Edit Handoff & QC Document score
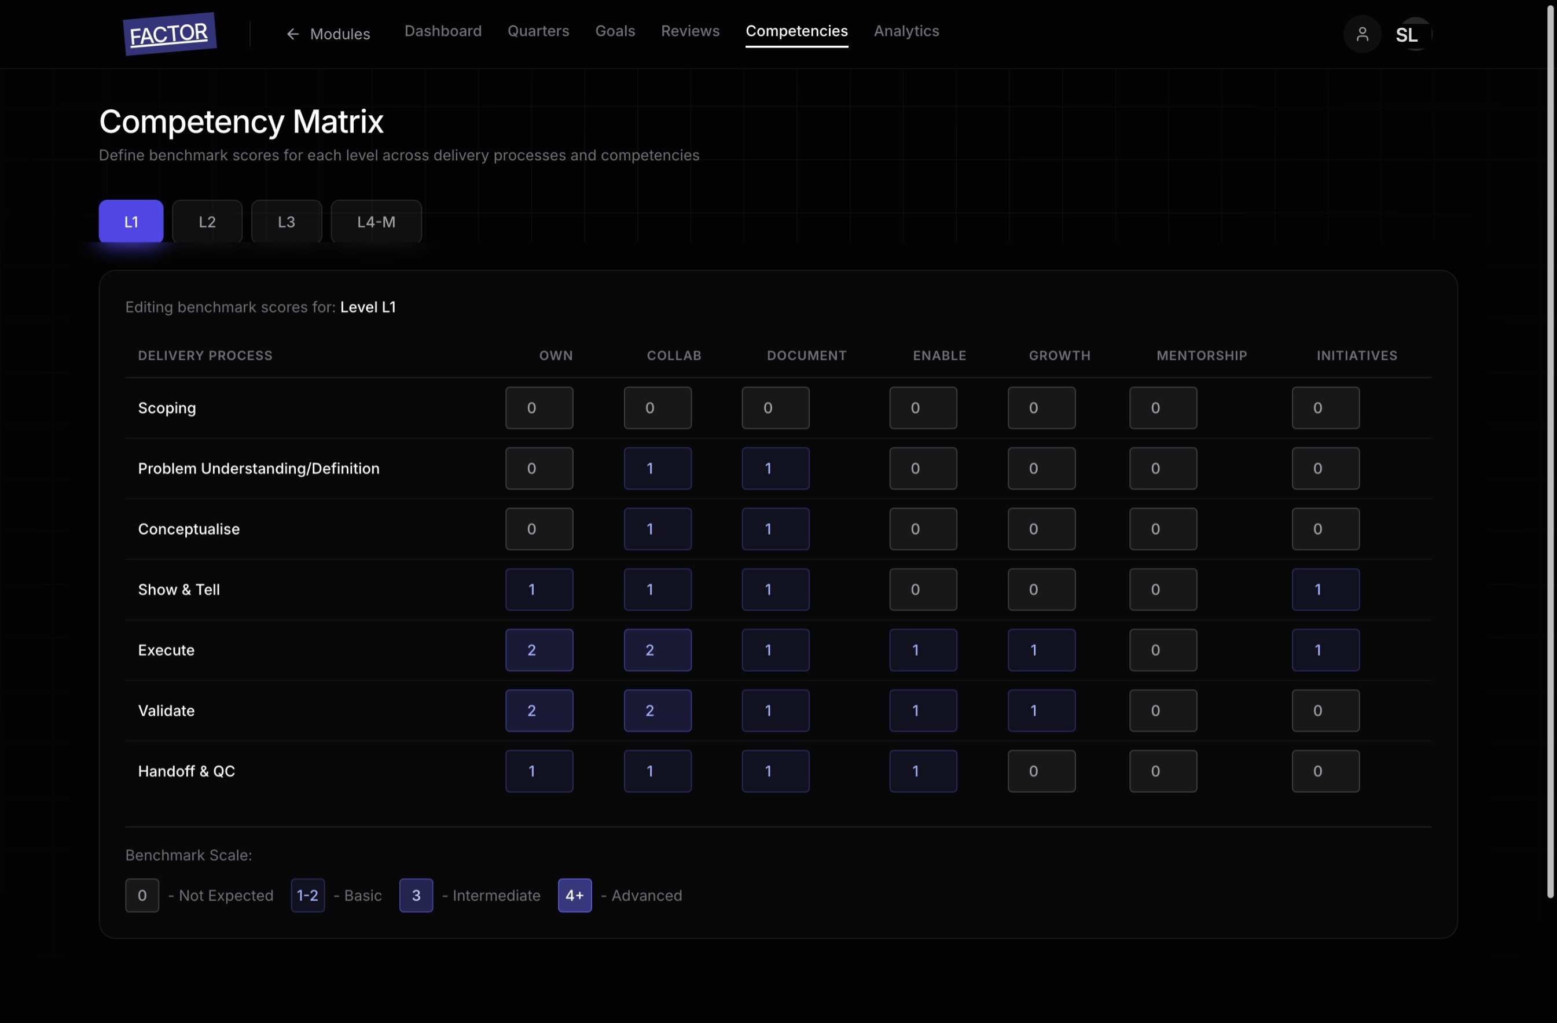This screenshot has width=1557, height=1023. tap(775, 771)
